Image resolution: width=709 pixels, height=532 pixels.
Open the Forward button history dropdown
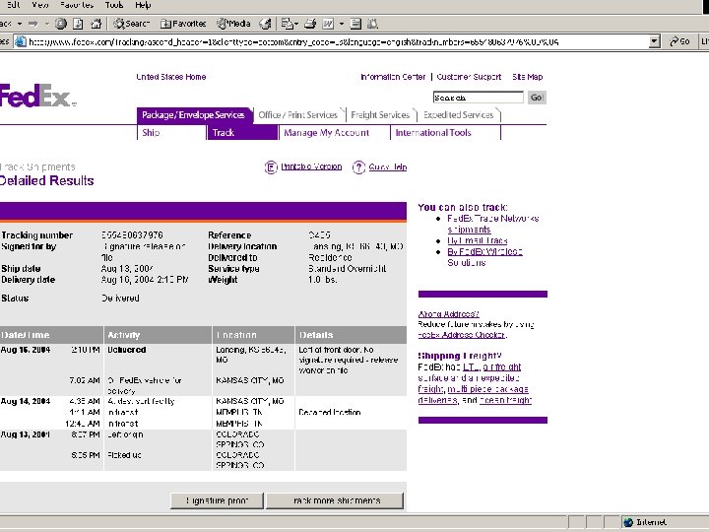[x=46, y=24]
